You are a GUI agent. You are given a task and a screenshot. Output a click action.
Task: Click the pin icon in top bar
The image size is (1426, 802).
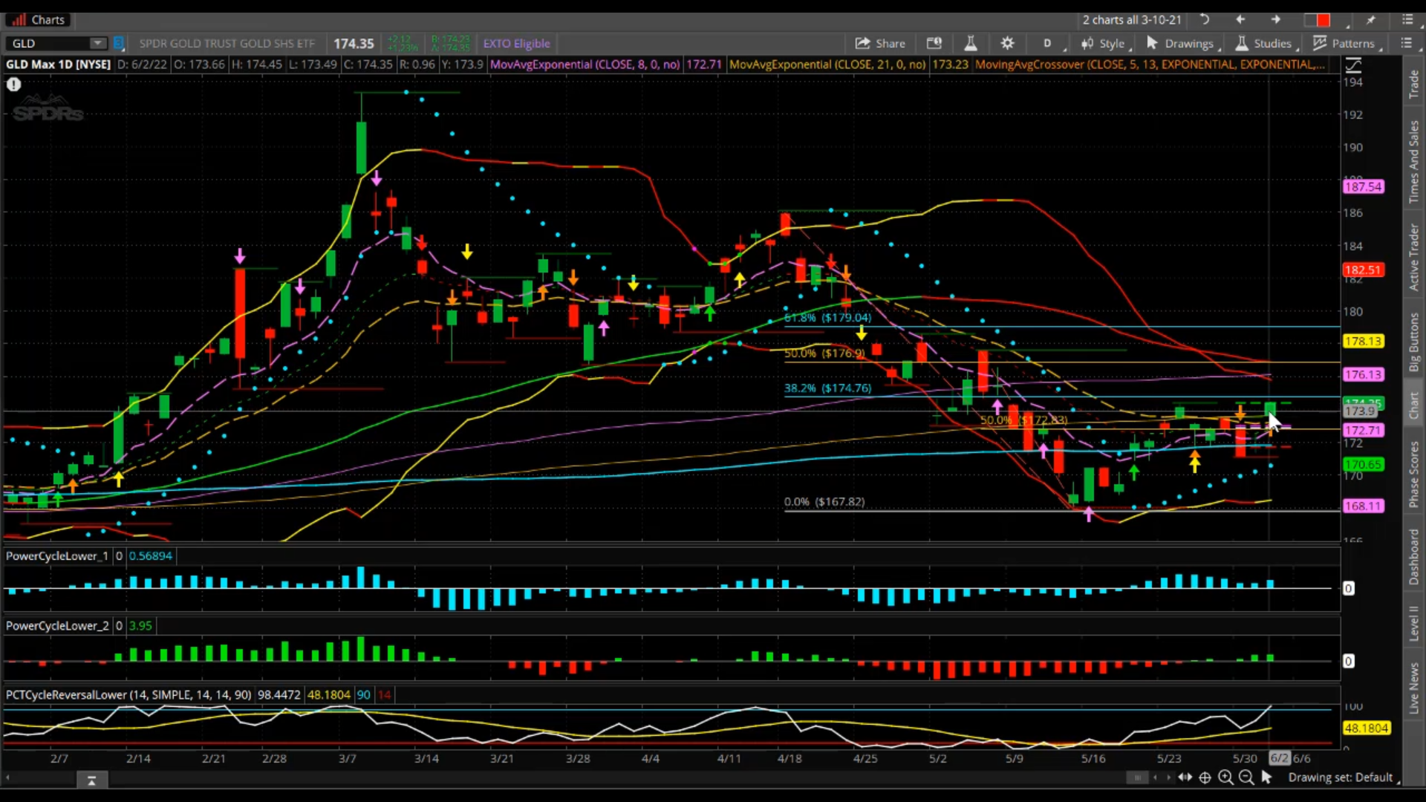click(1370, 20)
